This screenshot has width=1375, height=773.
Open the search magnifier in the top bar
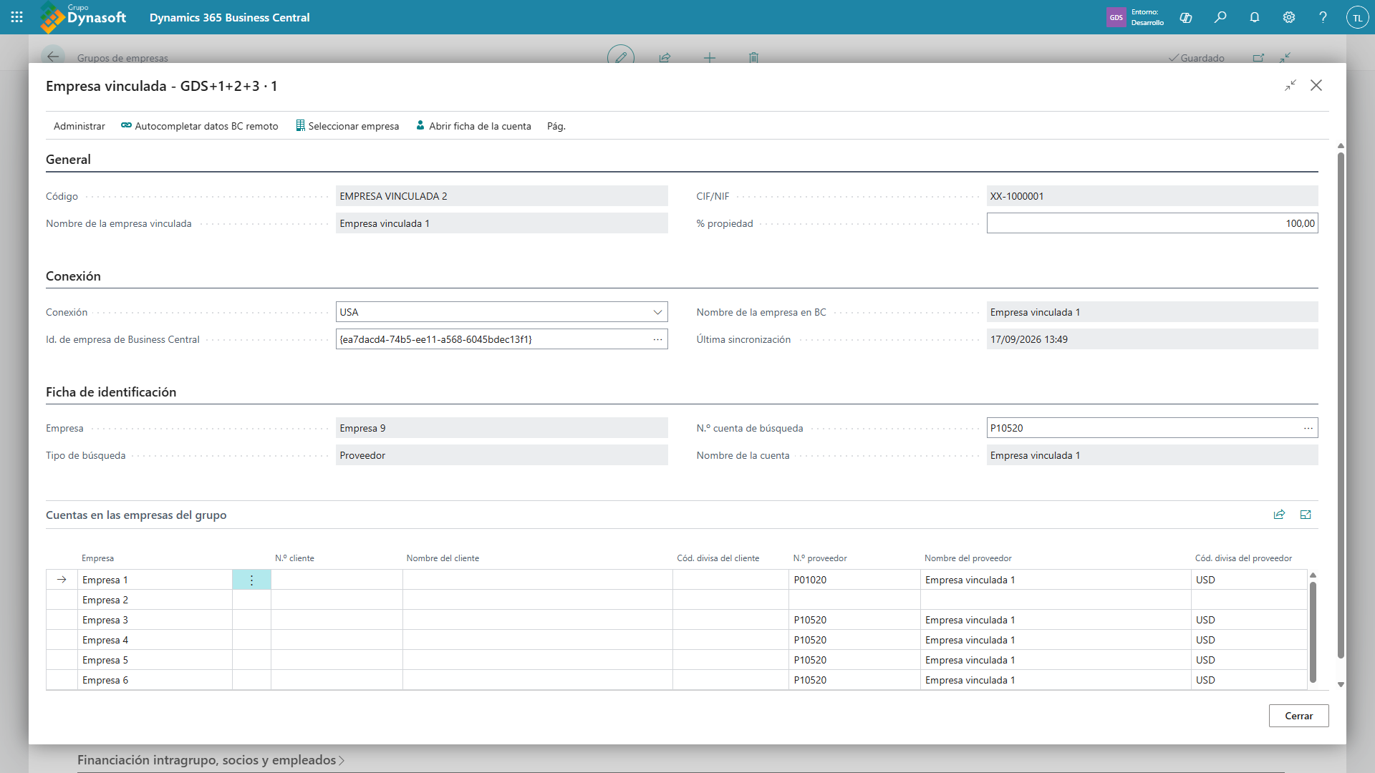(x=1220, y=17)
